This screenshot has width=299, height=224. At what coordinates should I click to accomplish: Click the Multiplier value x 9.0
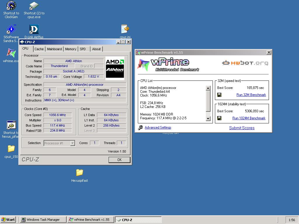click(58, 120)
